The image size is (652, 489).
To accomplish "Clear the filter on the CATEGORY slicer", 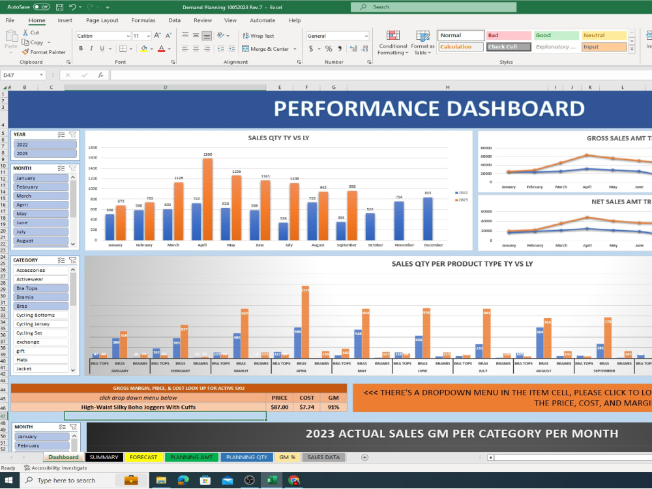I will [72, 259].
